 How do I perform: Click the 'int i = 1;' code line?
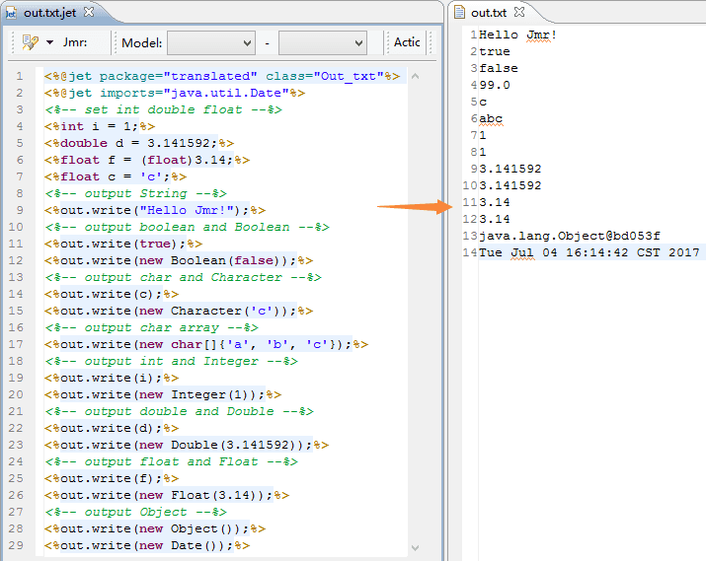[x=100, y=126]
